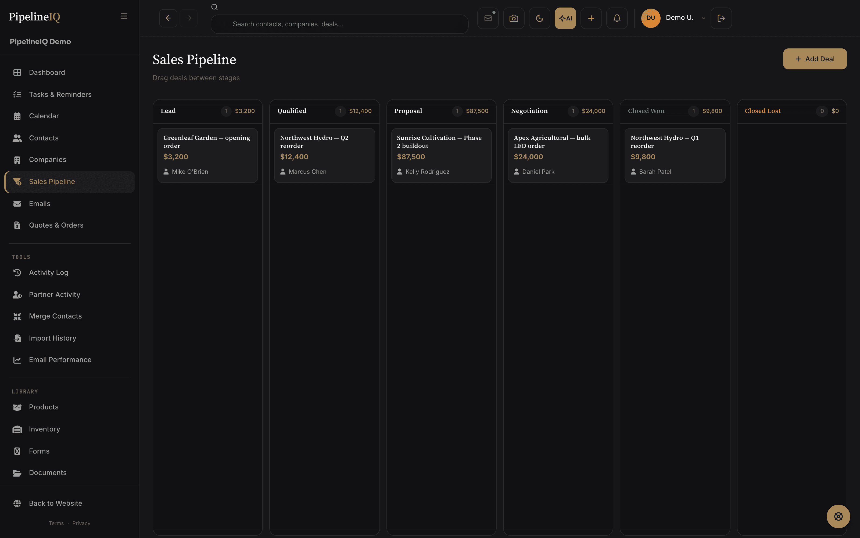This screenshot has height=538, width=860.
Task: Open the Privacy link
Action: pos(81,523)
